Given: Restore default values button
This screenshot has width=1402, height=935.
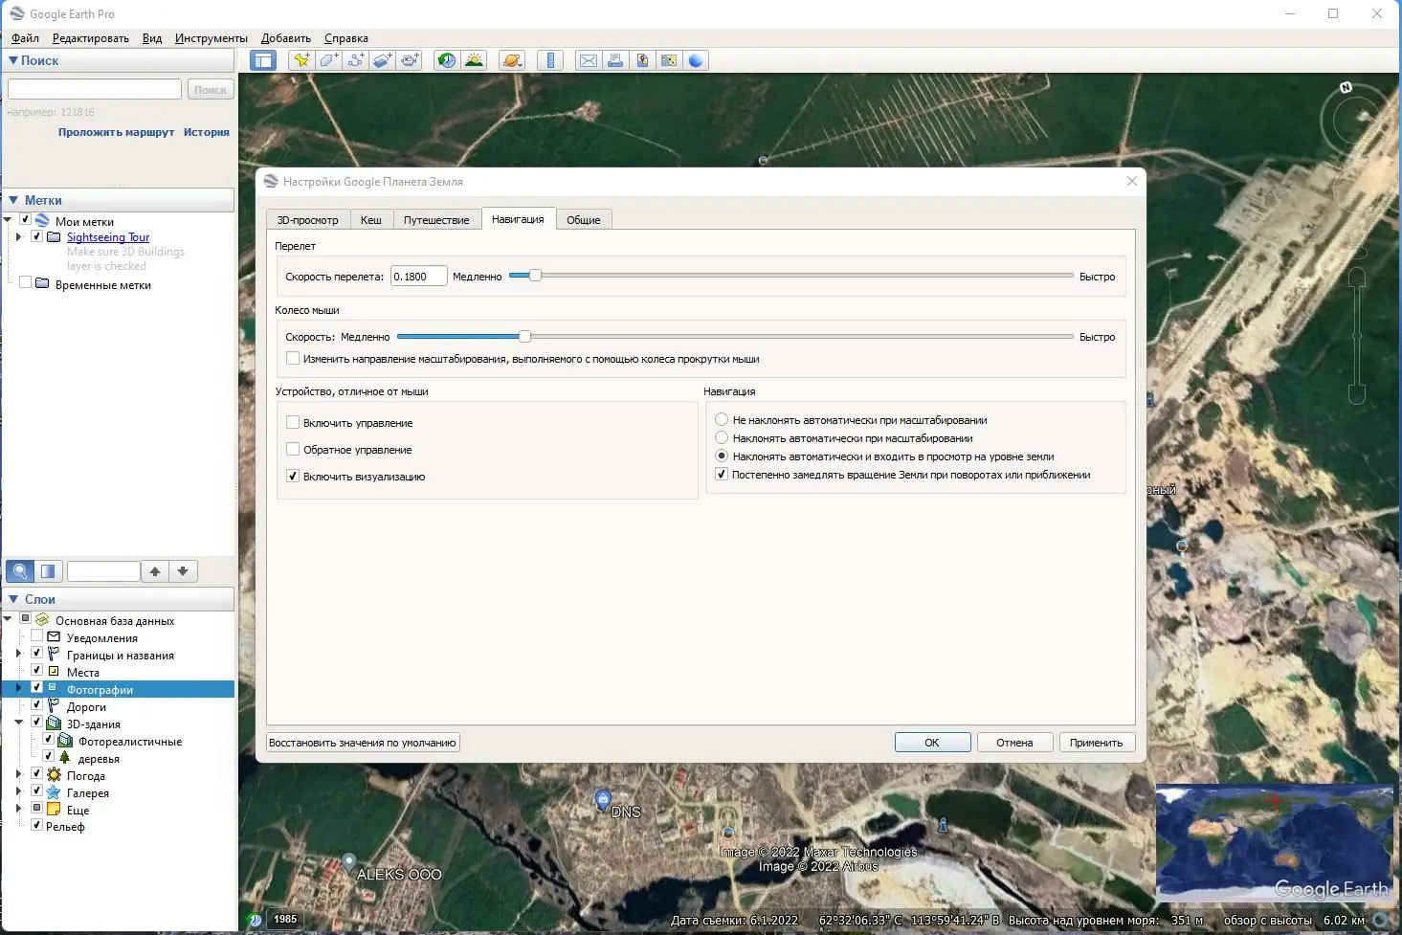Looking at the screenshot, I should [x=363, y=743].
